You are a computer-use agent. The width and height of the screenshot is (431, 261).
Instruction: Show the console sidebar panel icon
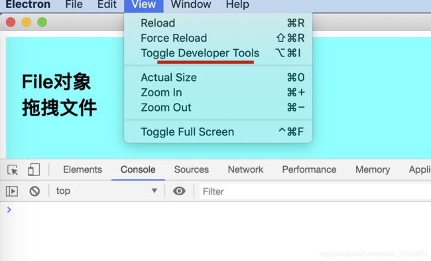coord(12,191)
